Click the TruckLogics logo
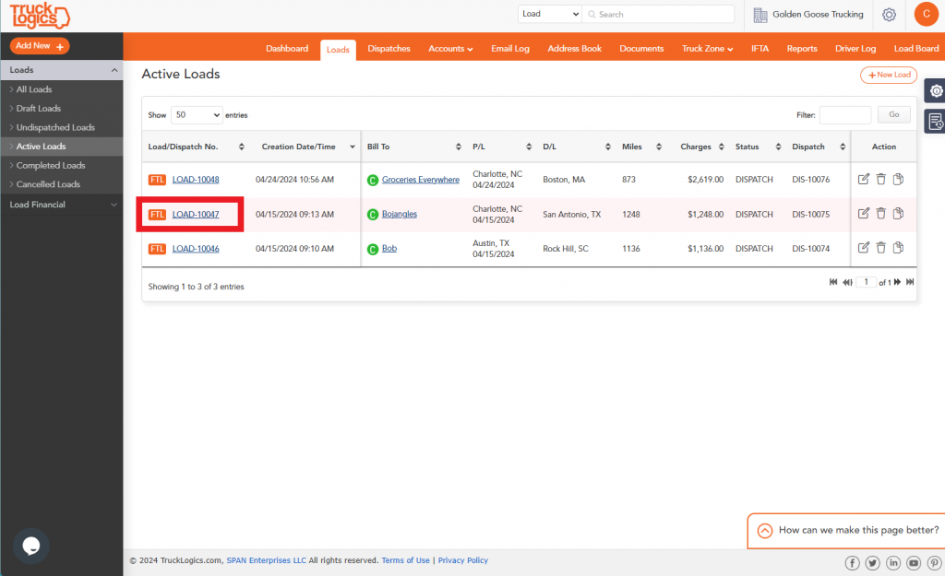This screenshot has height=576, width=945. [40, 16]
